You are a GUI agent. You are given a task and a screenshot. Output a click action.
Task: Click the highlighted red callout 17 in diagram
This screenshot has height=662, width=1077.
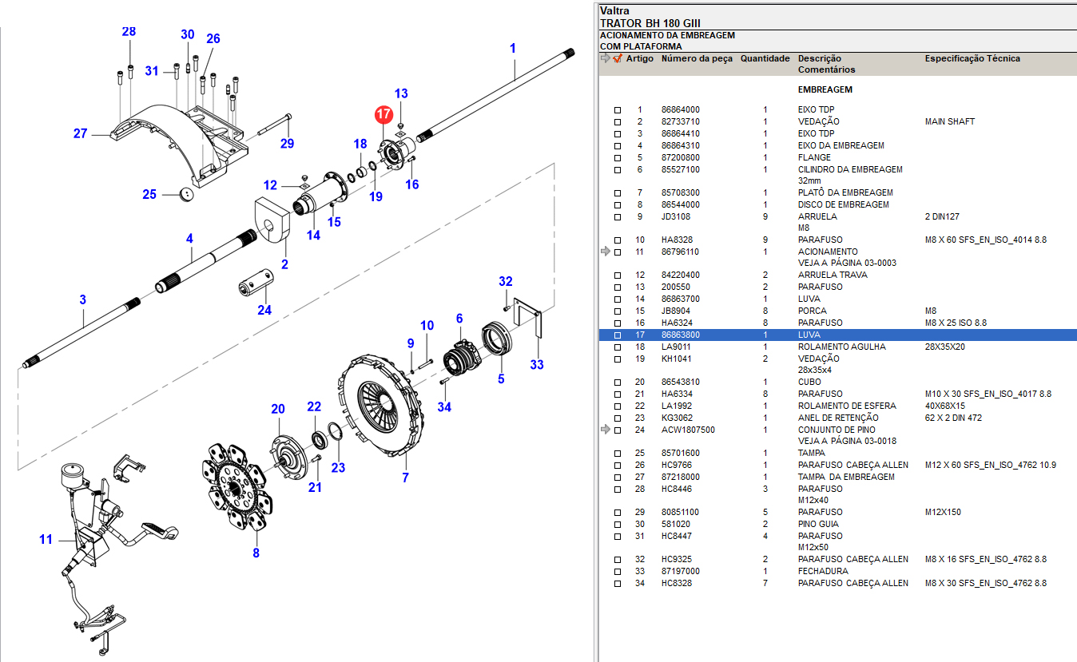click(383, 115)
